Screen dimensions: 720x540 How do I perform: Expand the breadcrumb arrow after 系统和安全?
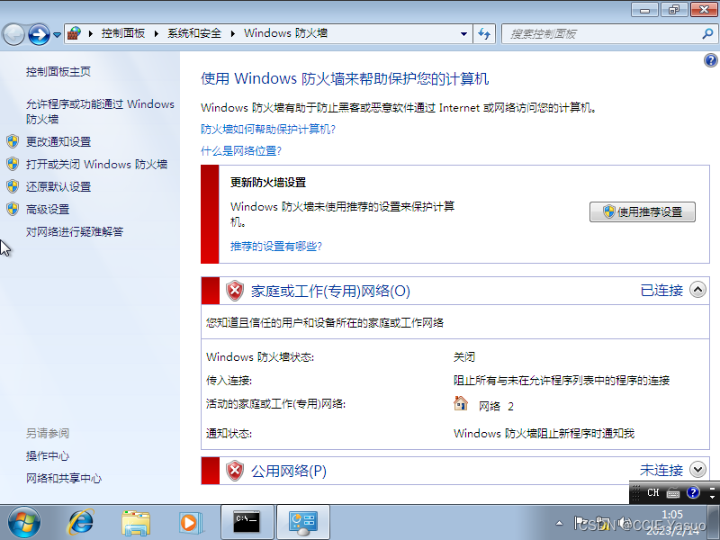tap(233, 33)
